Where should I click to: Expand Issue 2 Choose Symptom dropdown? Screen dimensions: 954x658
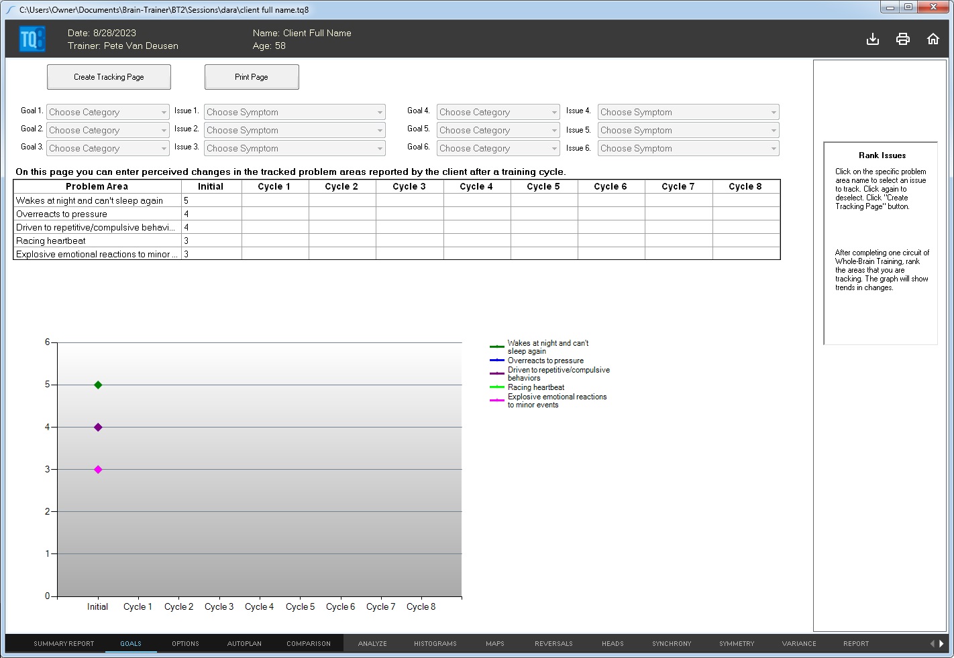click(295, 130)
